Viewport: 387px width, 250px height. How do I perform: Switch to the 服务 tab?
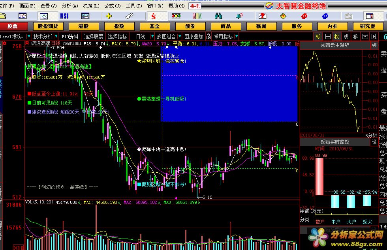[297, 26]
